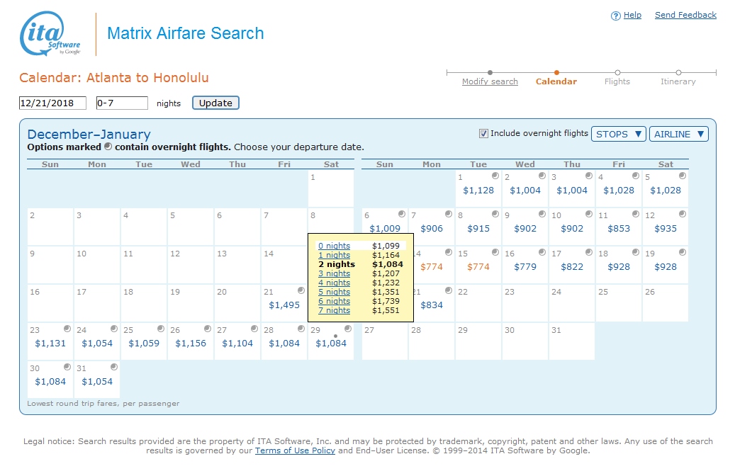The width and height of the screenshot is (735, 471).
Task: Expand the AIRLINE dropdown
Action: click(x=679, y=133)
